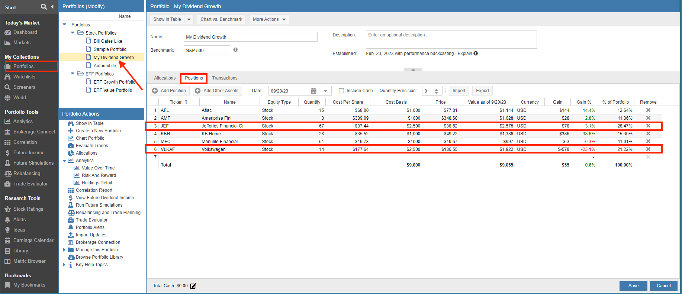Click the My Bookmarks bookmark icon

click(7, 285)
